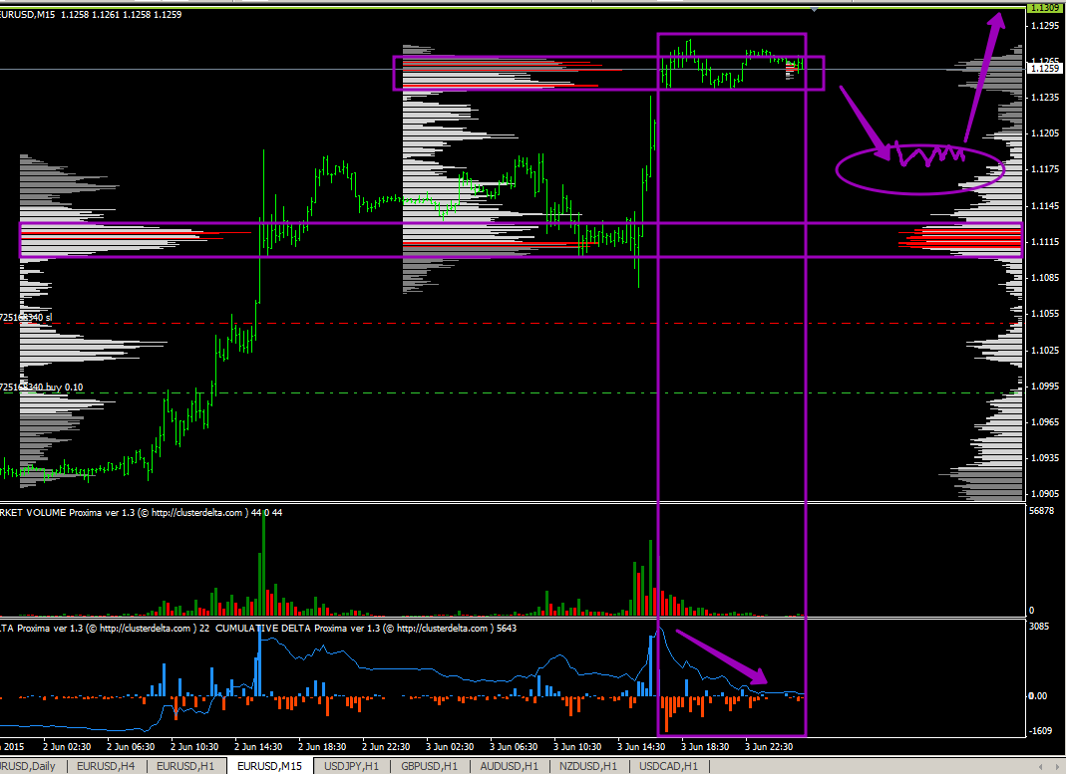Viewport: 1066px width, 774px height.
Task: Click the 1.1145 price axis value
Action: pyautogui.click(x=1045, y=206)
